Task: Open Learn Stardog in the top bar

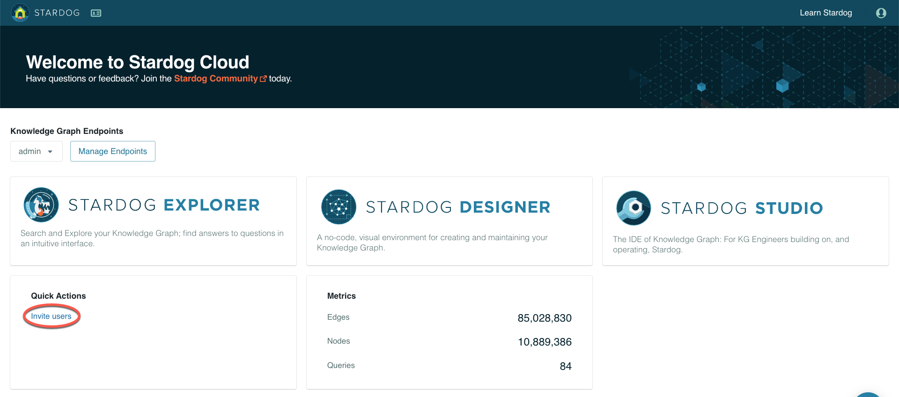Action: (825, 13)
